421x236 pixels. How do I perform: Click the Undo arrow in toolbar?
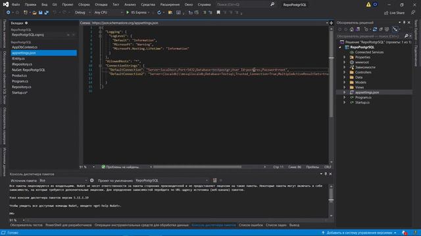click(55, 12)
